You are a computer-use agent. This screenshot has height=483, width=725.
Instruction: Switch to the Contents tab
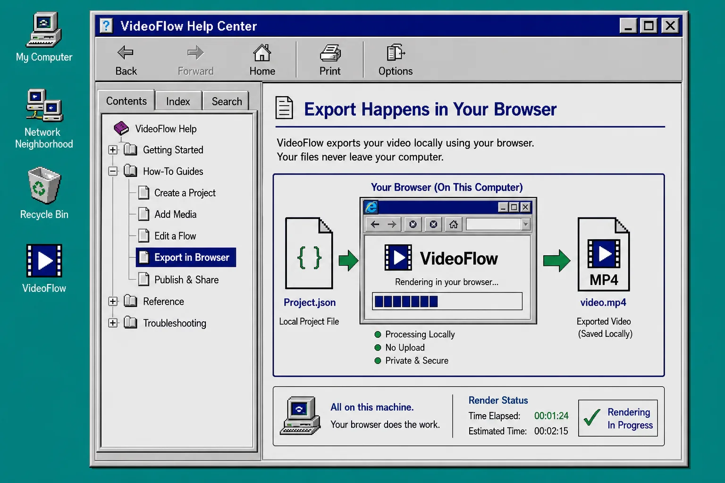126,100
